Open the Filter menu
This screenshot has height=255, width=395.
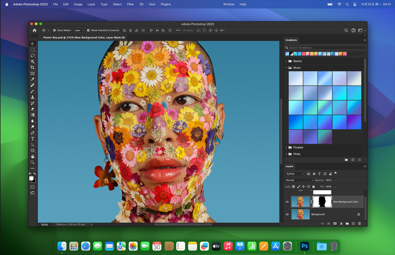click(x=130, y=4)
